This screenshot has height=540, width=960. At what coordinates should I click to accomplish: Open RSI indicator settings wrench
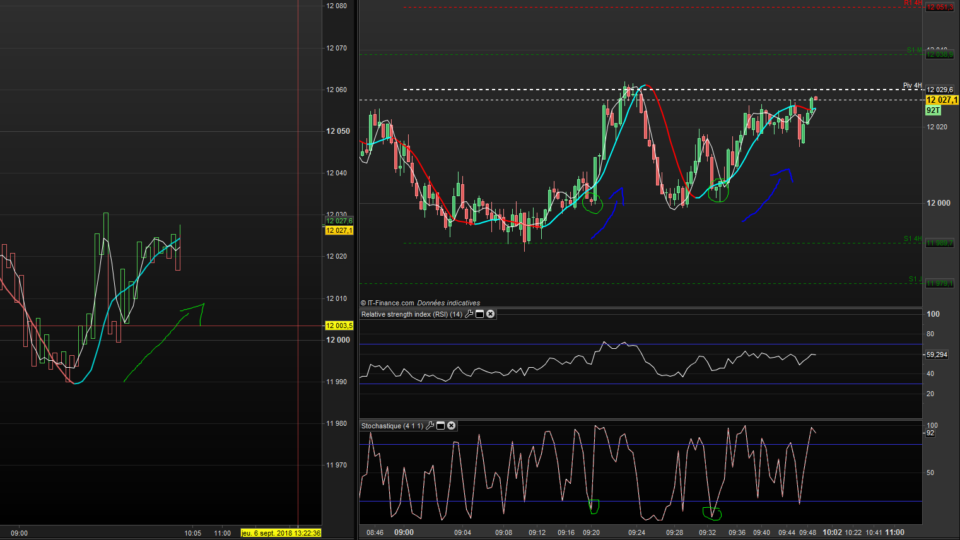(x=469, y=314)
